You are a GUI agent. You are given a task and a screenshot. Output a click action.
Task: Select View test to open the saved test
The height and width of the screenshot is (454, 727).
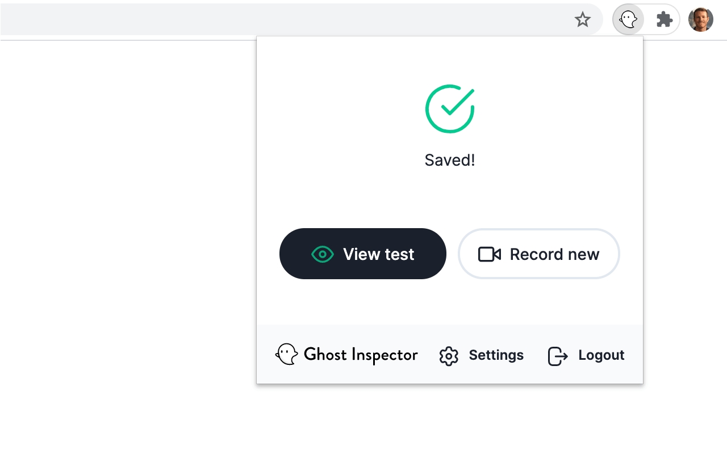click(362, 254)
